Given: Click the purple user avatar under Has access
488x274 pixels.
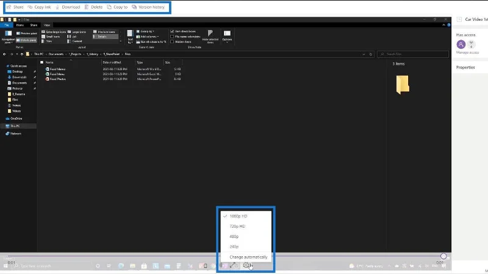Looking at the screenshot, I should pos(461,44).
